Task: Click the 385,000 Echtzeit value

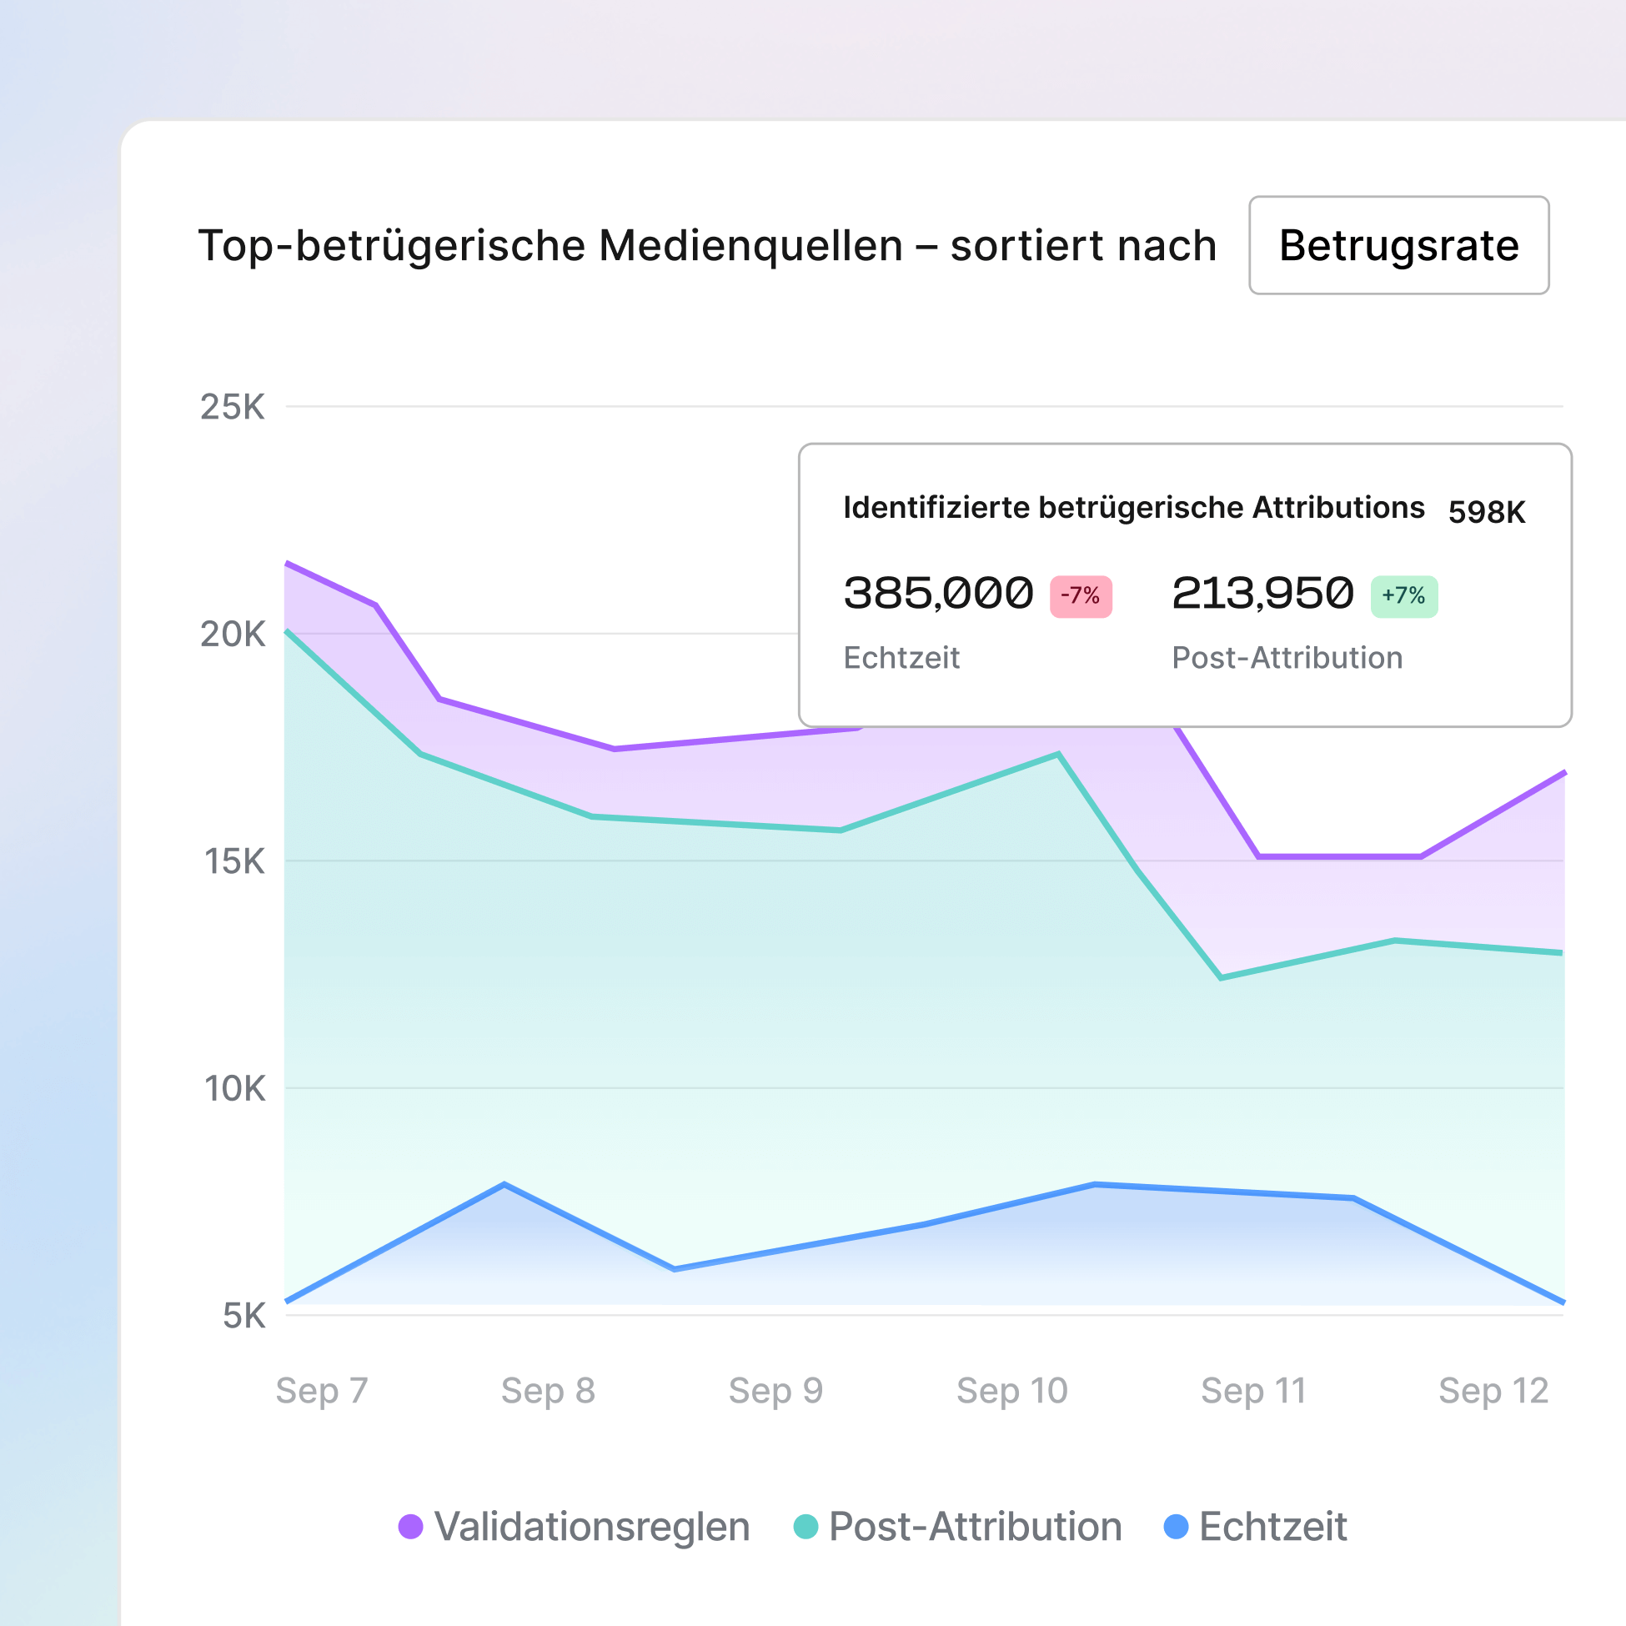Action: pos(936,593)
